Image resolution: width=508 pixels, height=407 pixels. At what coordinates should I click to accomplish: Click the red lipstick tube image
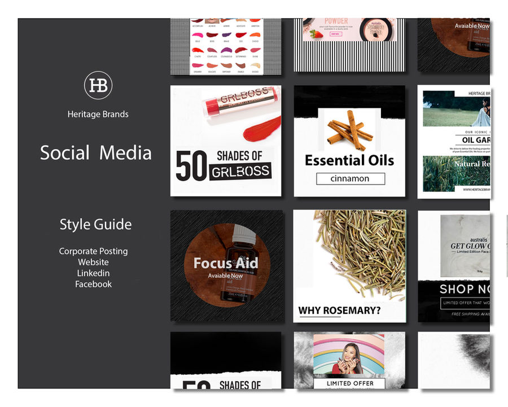click(242, 101)
